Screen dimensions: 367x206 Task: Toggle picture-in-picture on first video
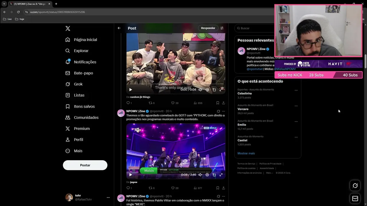tap(214, 90)
